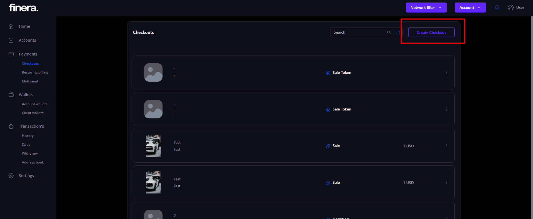Open the Multisend menu item
This screenshot has width=533, height=219.
point(30,81)
